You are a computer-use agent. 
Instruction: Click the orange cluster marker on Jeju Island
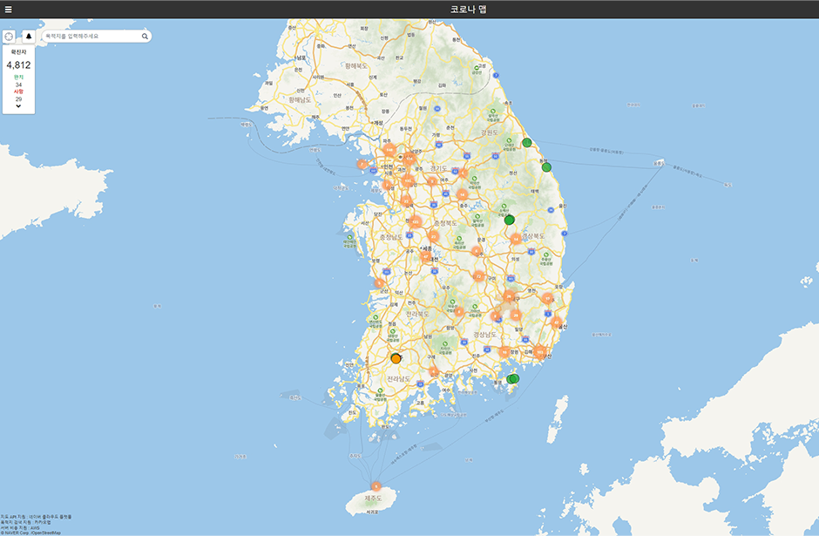click(x=376, y=486)
